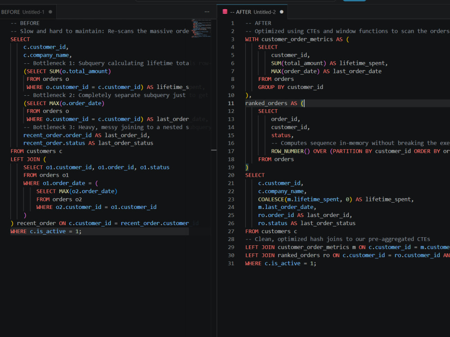450x337 pixels.
Task: Click 'ro.status AS last_order_status' line
Action: (306, 223)
